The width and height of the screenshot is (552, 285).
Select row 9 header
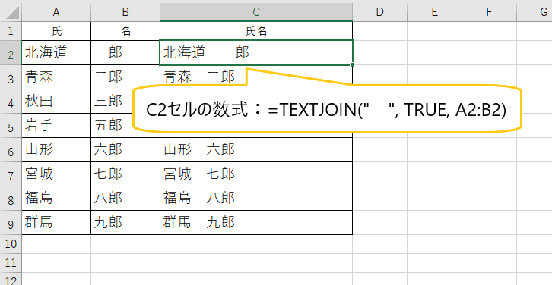pos(11,223)
